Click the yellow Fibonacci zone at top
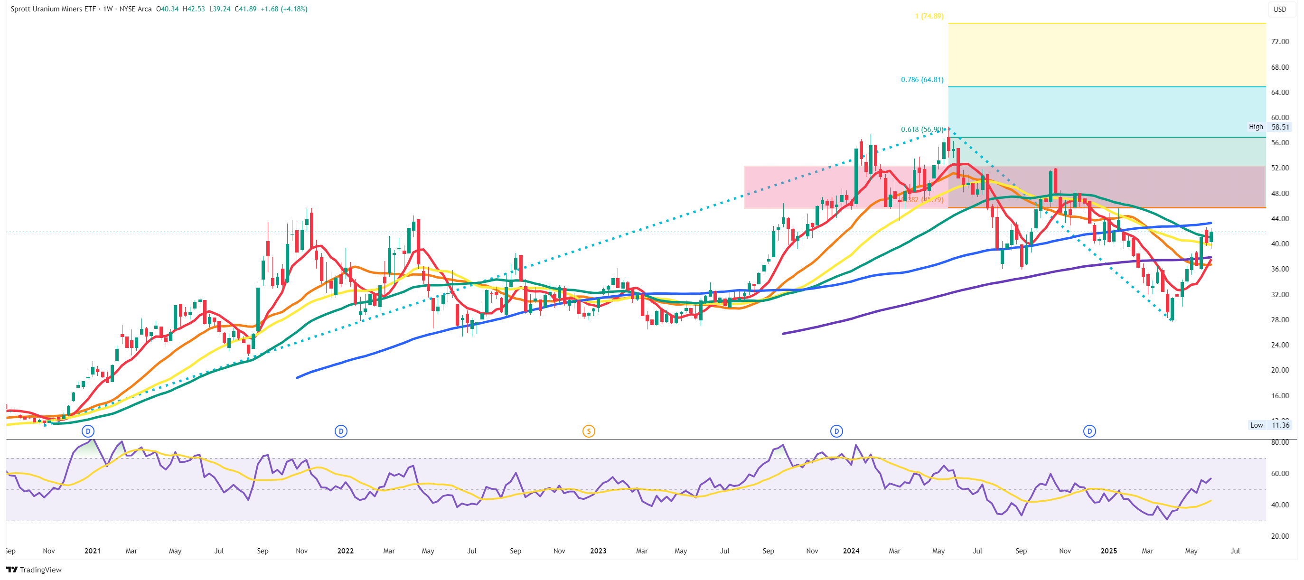Screen dimensions: 1304x580 [x=1107, y=55]
